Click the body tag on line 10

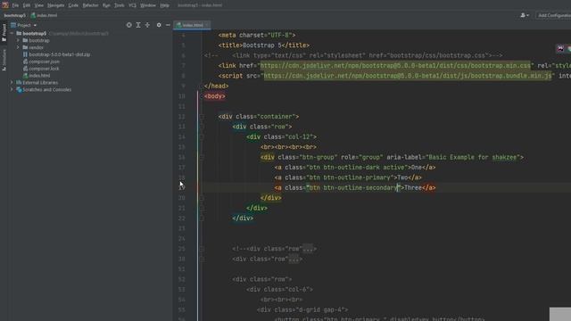(215, 96)
